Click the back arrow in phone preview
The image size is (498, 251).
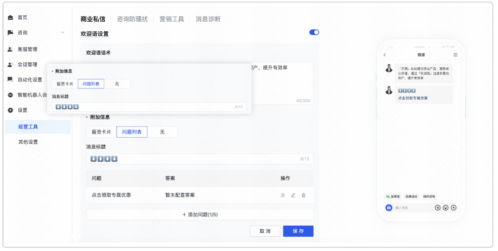[x=385, y=55]
